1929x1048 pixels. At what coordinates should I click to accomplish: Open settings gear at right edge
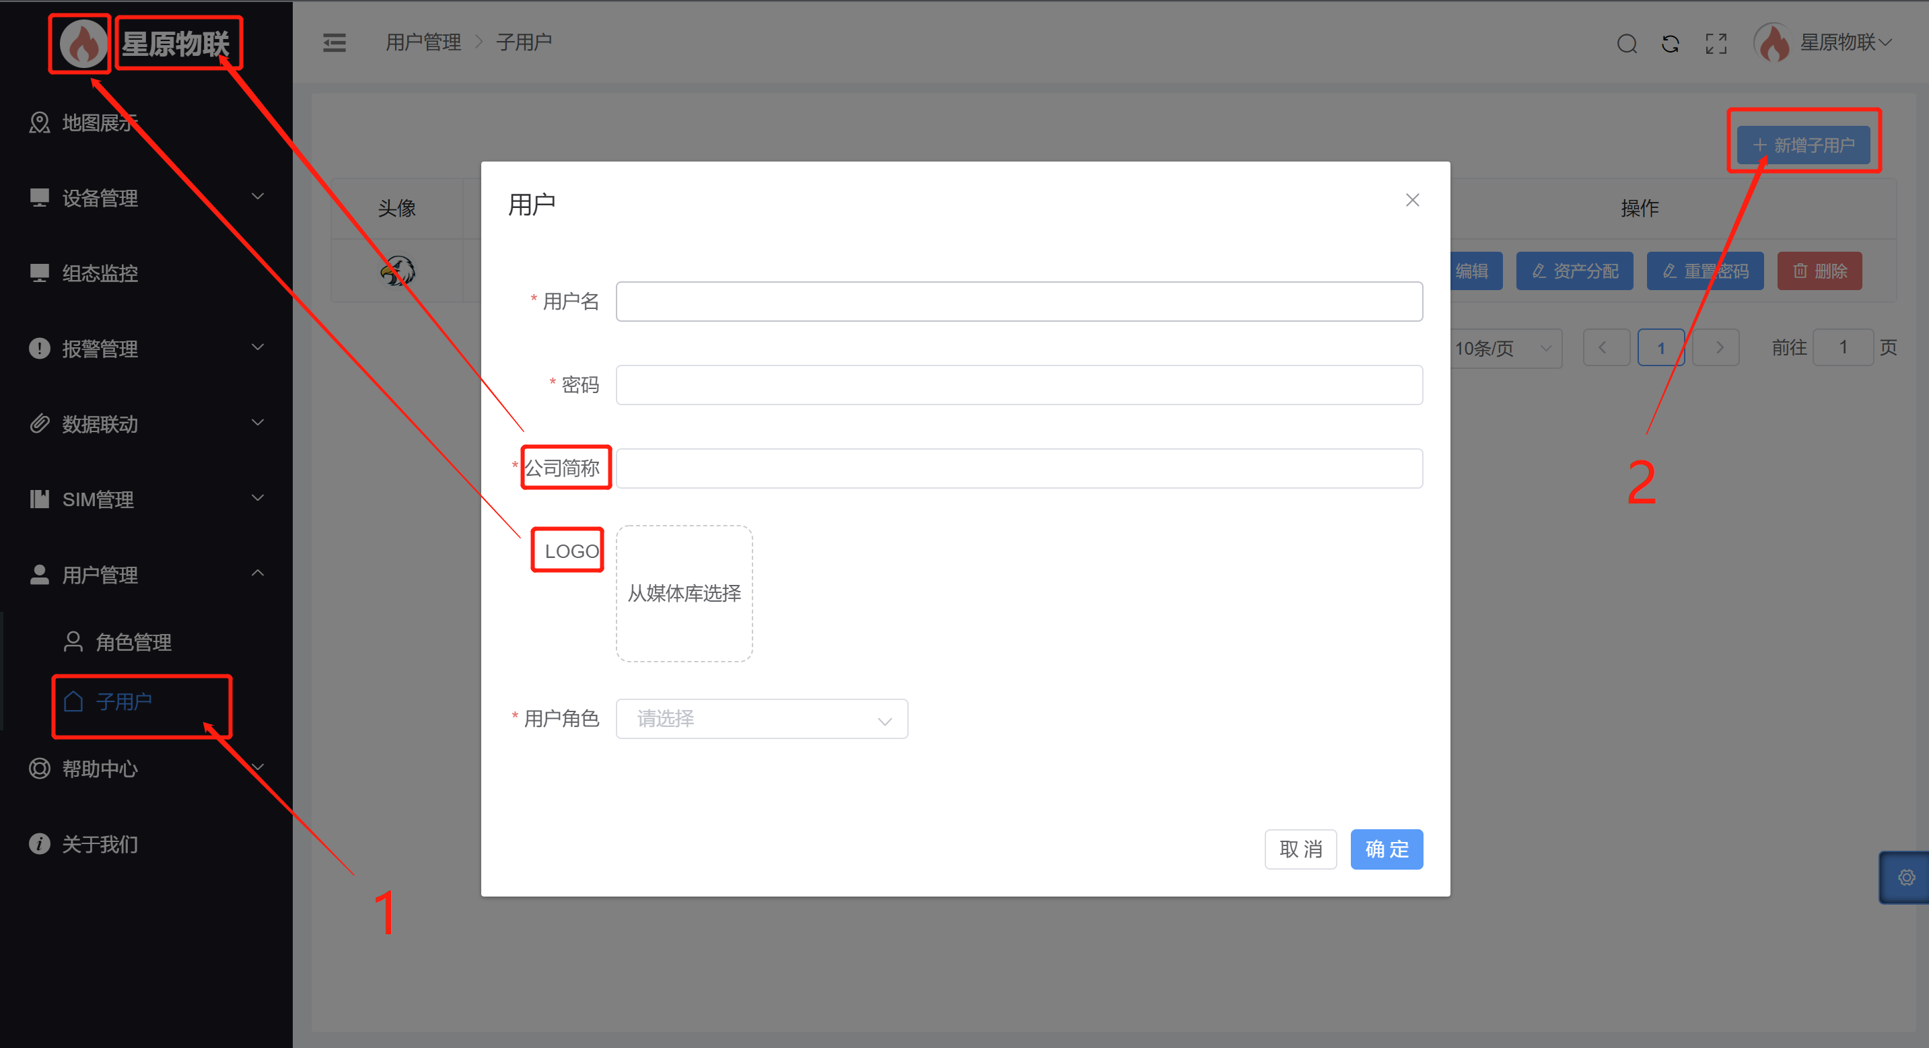point(1906,877)
